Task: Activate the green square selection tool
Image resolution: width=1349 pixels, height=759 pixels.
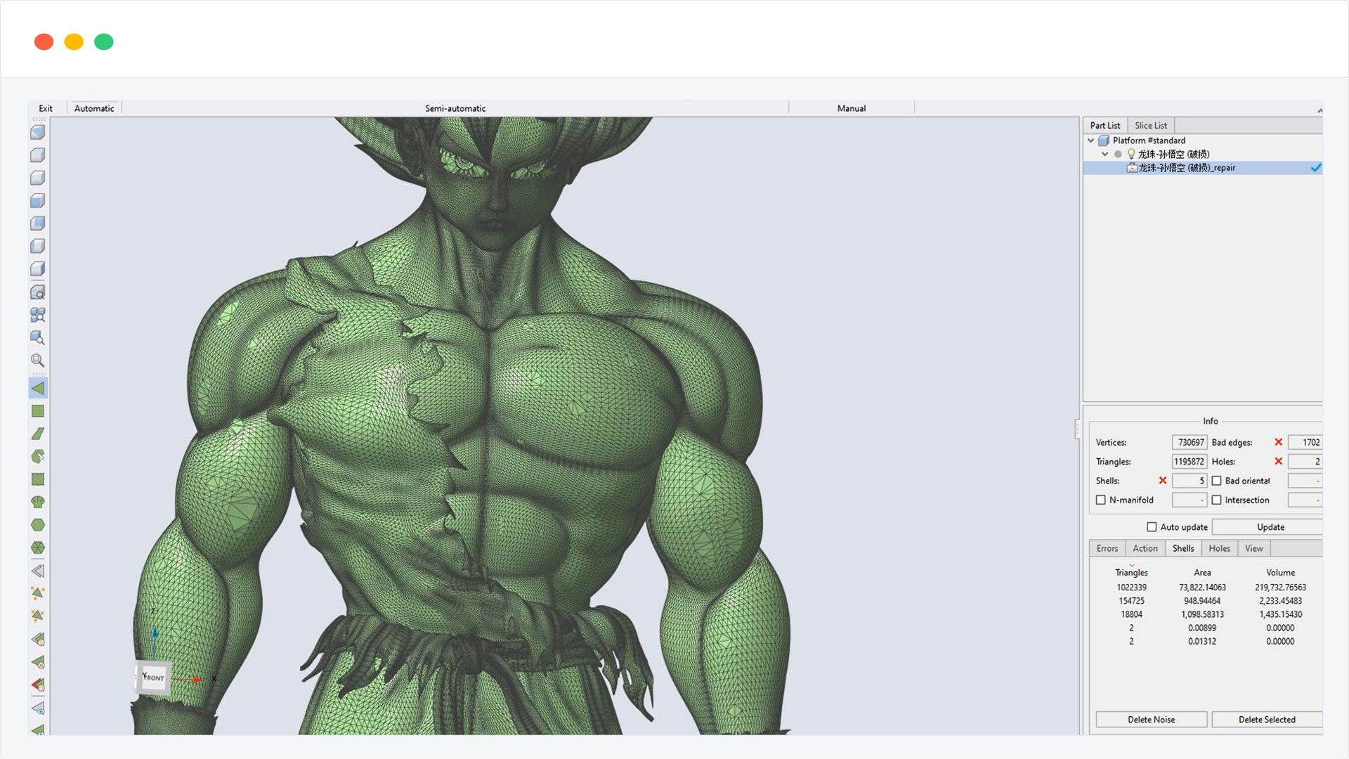Action: (38, 411)
